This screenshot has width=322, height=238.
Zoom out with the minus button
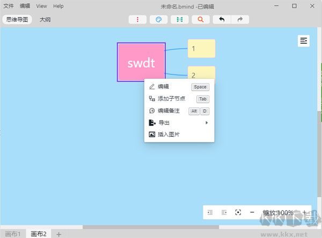coord(252,212)
